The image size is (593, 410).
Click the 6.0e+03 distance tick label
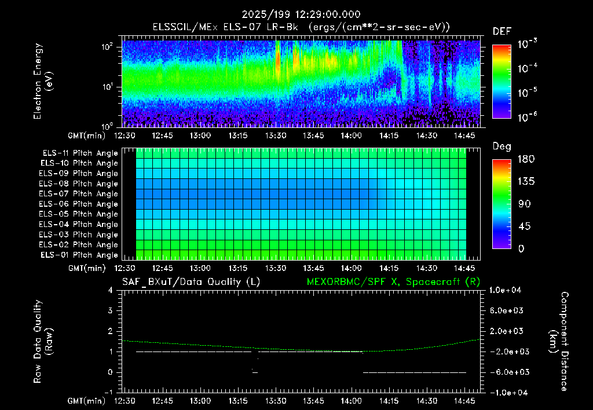[x=507, y=310]
